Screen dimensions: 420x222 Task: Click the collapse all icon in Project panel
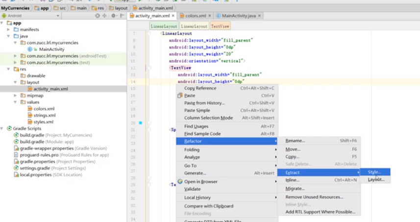click(x=105, y=16)
